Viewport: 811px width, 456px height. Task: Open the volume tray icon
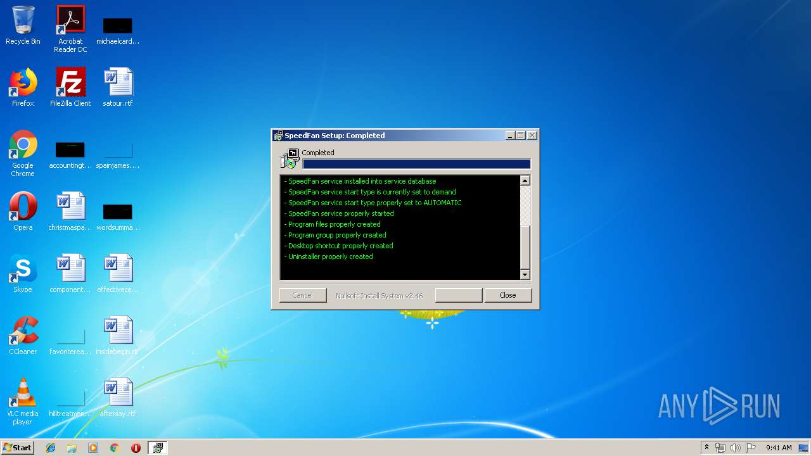click(736, 448)
